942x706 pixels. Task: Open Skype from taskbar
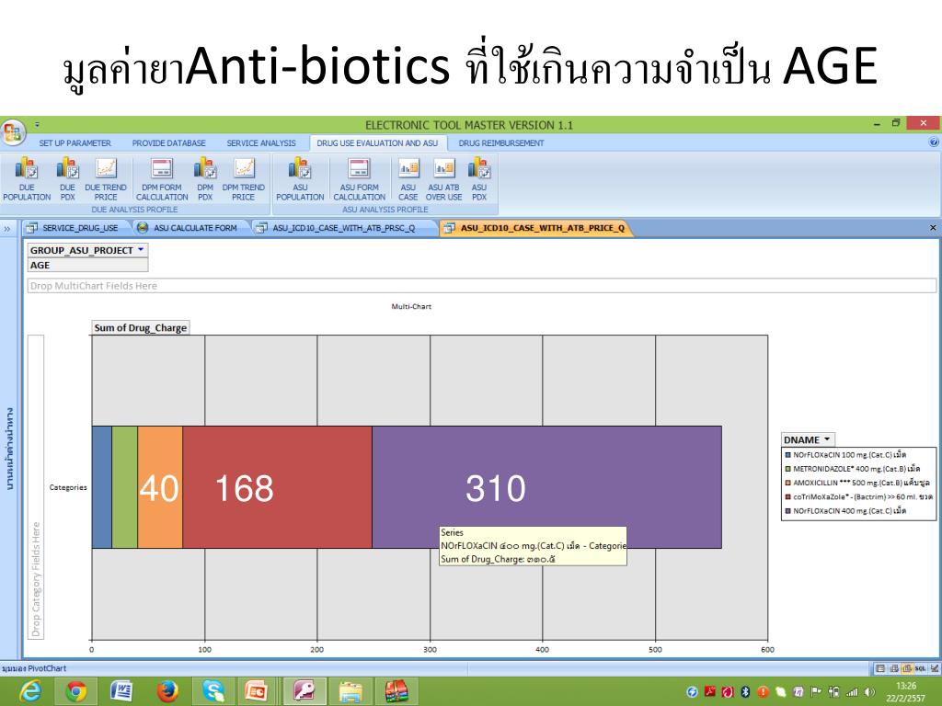[213, 691]
